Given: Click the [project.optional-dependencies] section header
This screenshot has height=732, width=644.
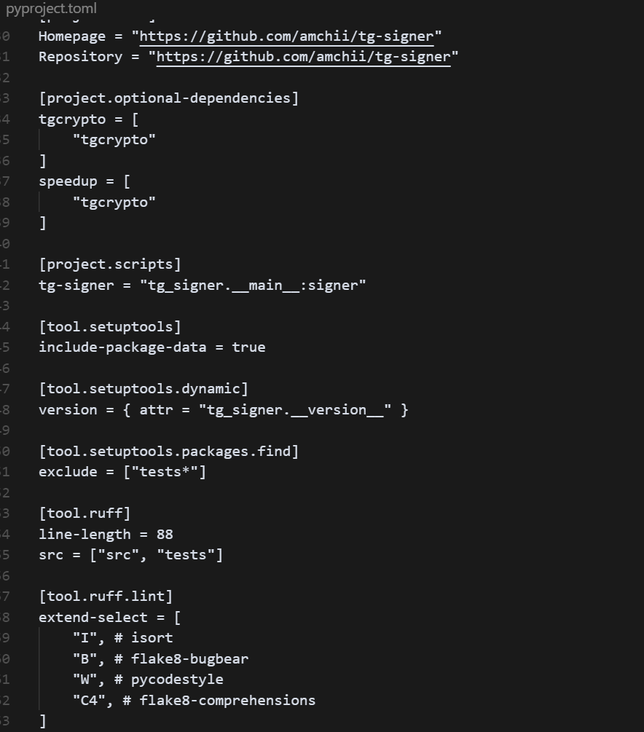Looking at the screenshot, I should click(168, 98).
